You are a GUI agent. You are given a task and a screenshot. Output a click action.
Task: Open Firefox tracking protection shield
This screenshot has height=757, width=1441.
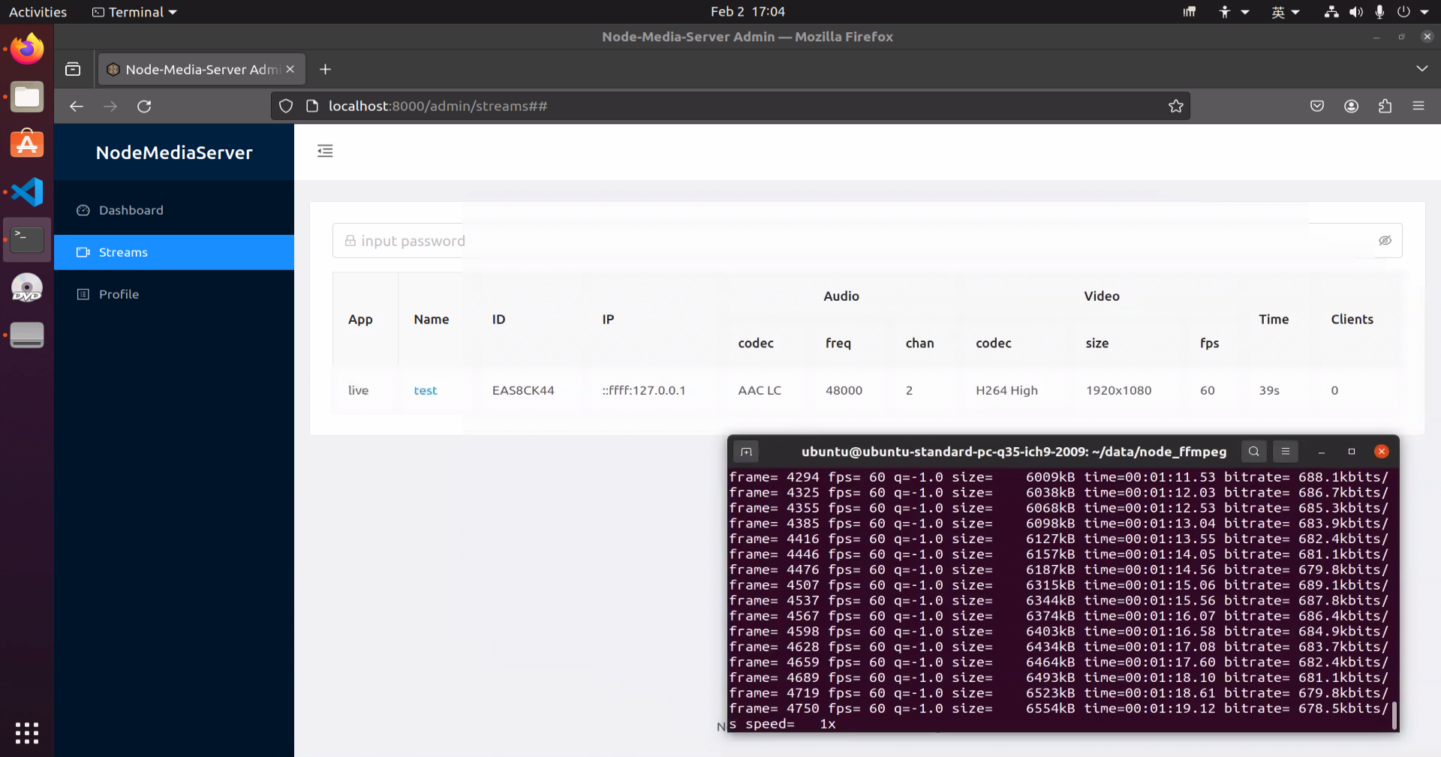click(x=286, y=106)
